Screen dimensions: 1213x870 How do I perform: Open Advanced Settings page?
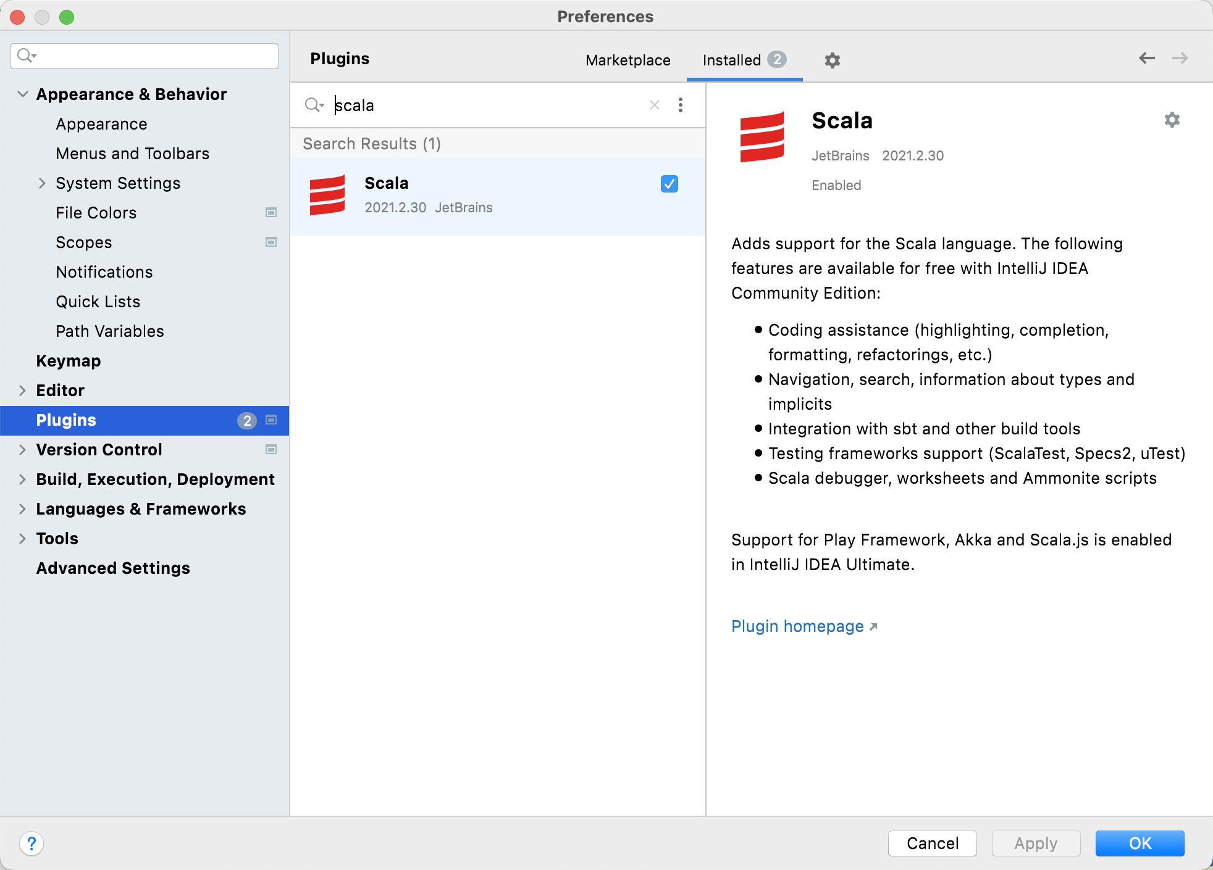113,568
